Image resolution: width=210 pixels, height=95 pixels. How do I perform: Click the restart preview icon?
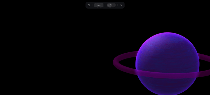[x=89, y=5]
